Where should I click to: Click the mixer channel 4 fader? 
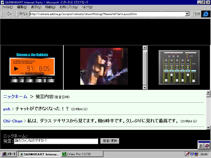(x=183, y=80)
